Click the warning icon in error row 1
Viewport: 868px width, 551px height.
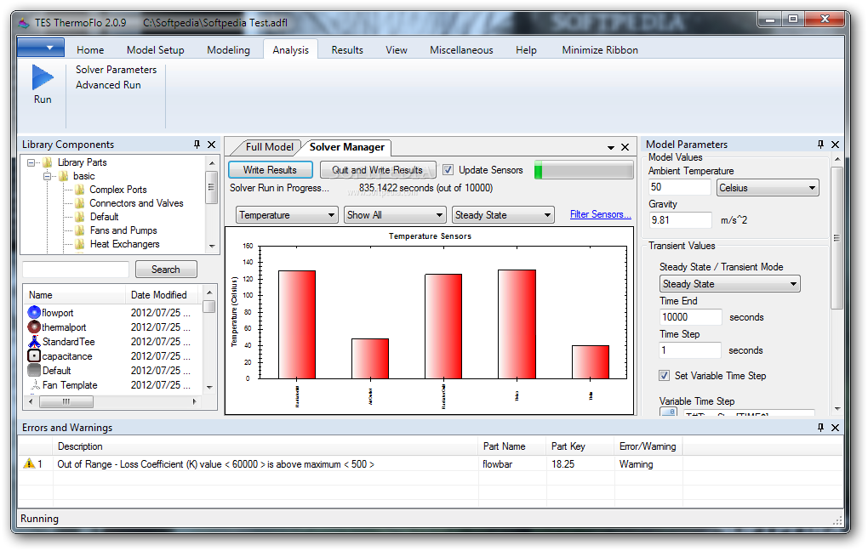coord(29,463)
